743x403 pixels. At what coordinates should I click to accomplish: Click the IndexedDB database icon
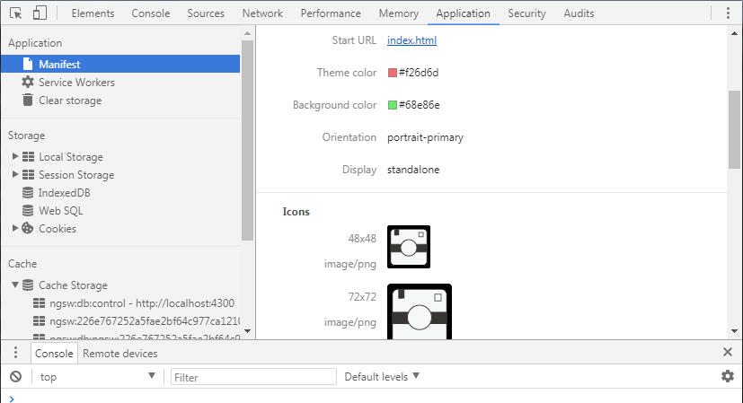tap(28, 193)
